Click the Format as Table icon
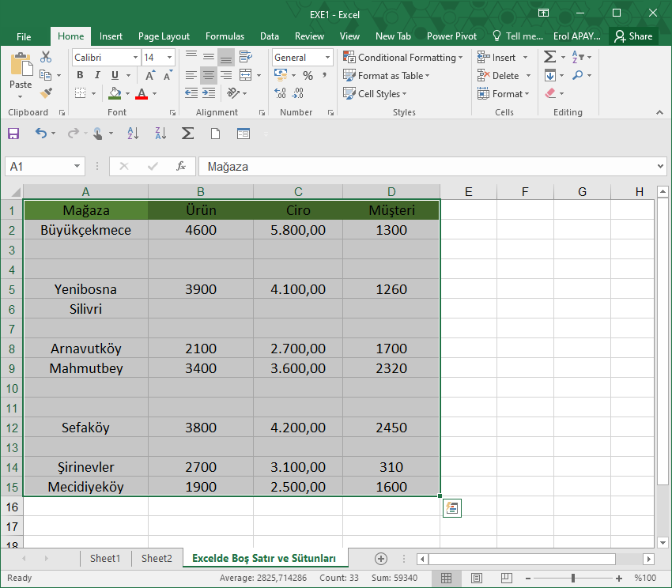 [349, 75]
